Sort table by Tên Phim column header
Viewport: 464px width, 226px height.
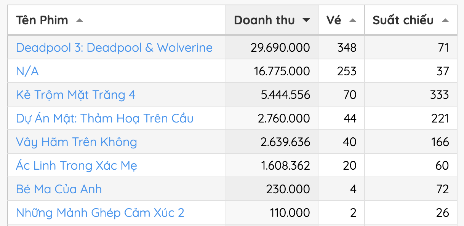[42, 20]
